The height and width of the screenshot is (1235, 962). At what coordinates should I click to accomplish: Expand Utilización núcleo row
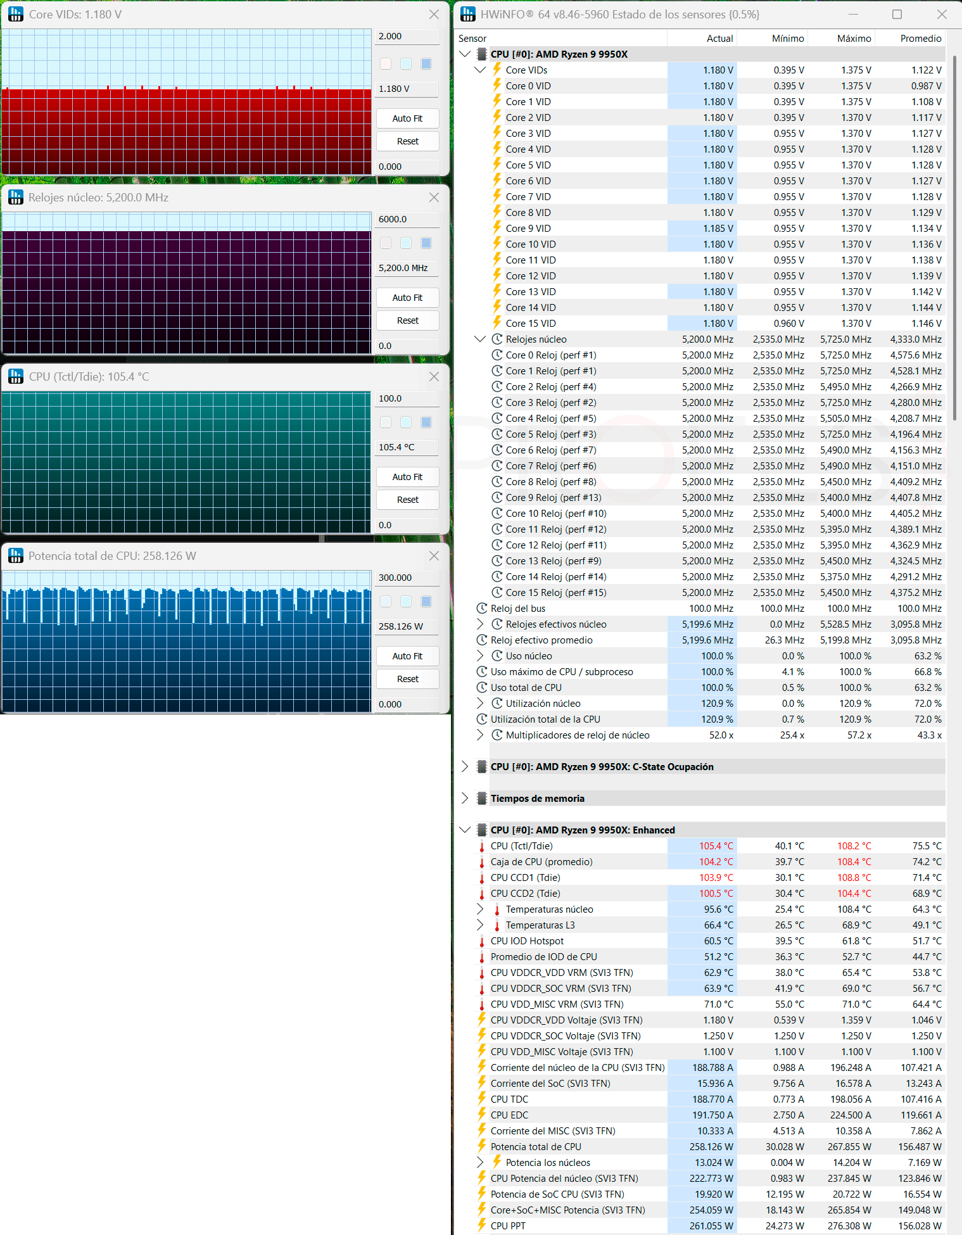pyautogui.click(x=480, y=703)
